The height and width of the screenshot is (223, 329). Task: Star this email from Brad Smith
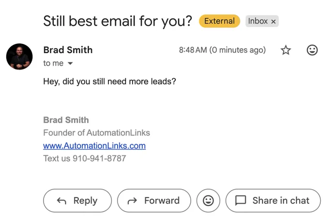(x=285, y=50)
